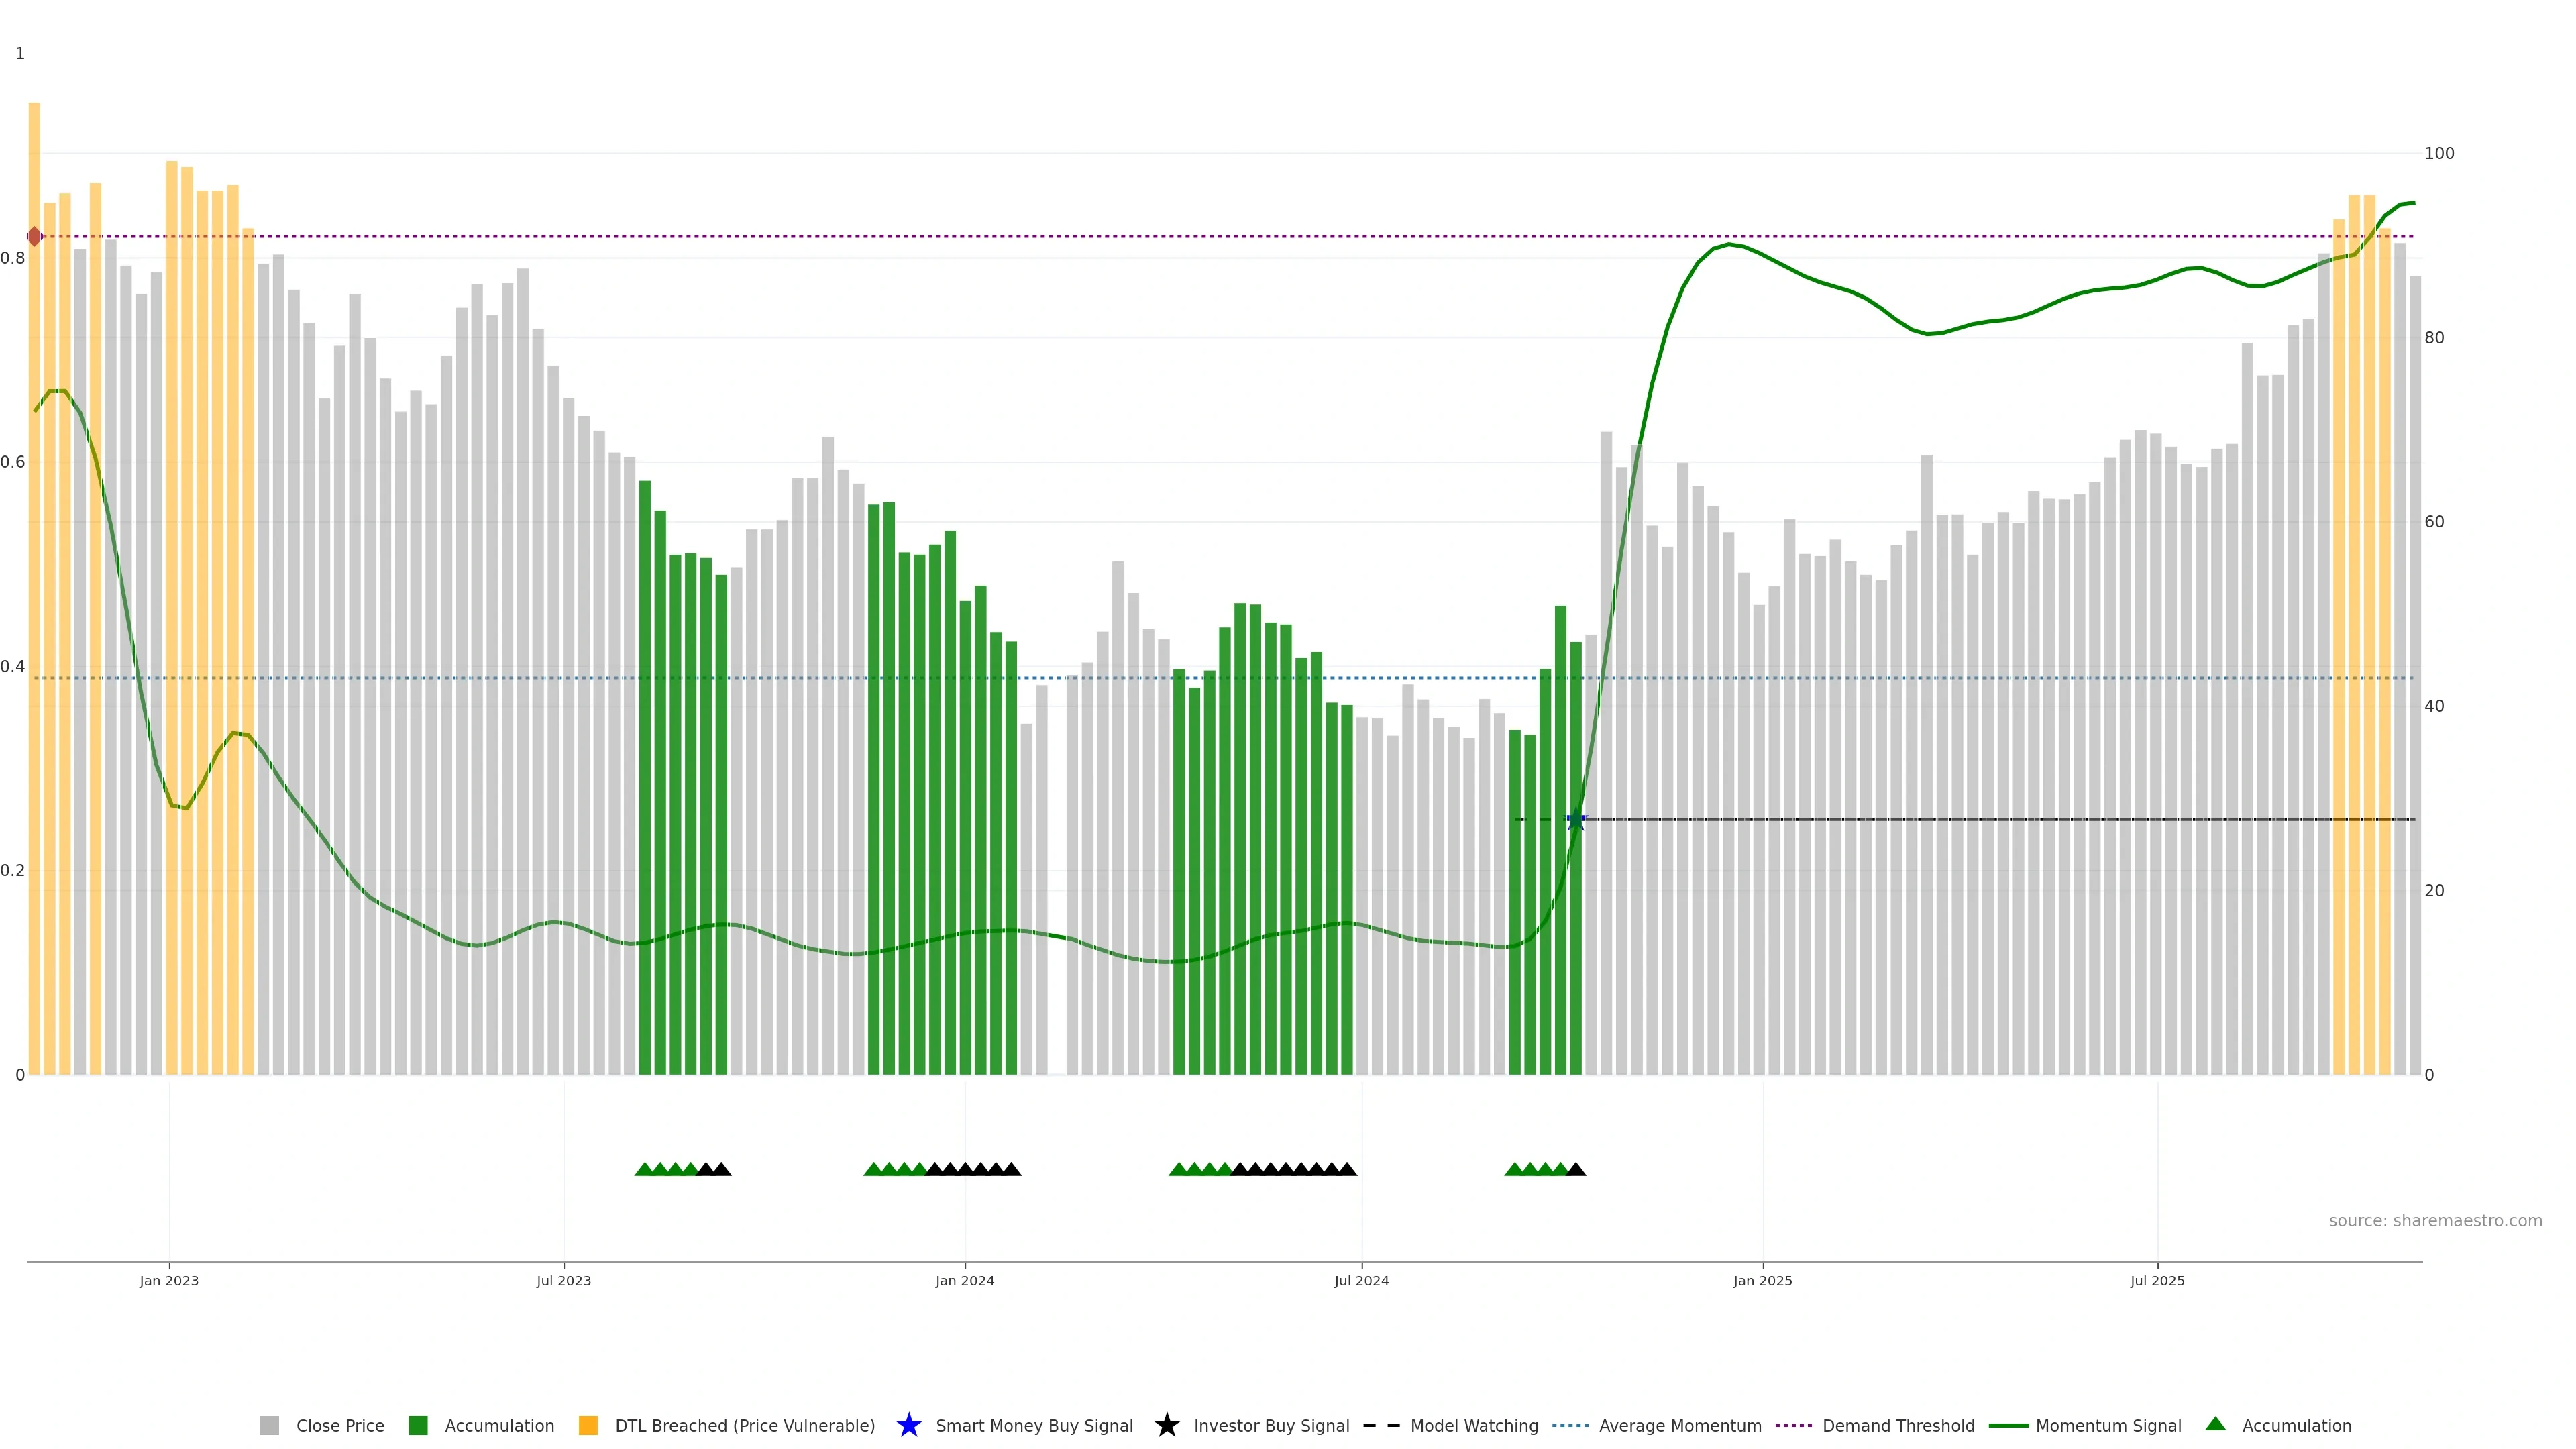The image size is (2576, 1449).
Task: Click the 100 label on right price axis
Action: click(x=2439, y=153)
